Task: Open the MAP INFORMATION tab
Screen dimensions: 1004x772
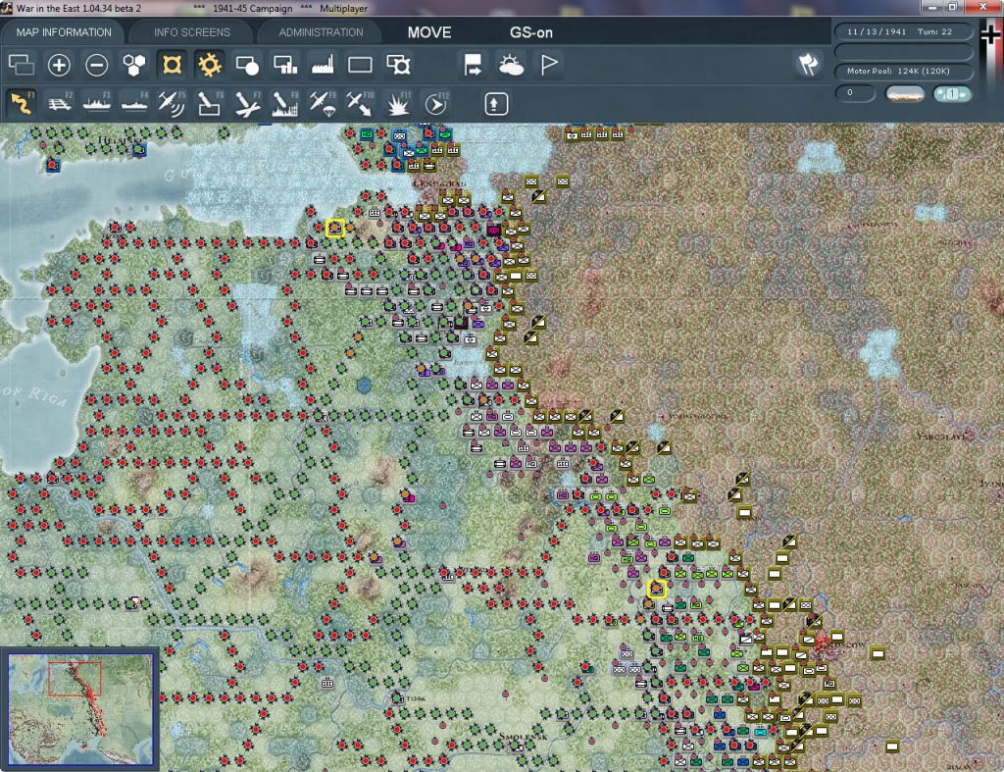Action: 64,32
